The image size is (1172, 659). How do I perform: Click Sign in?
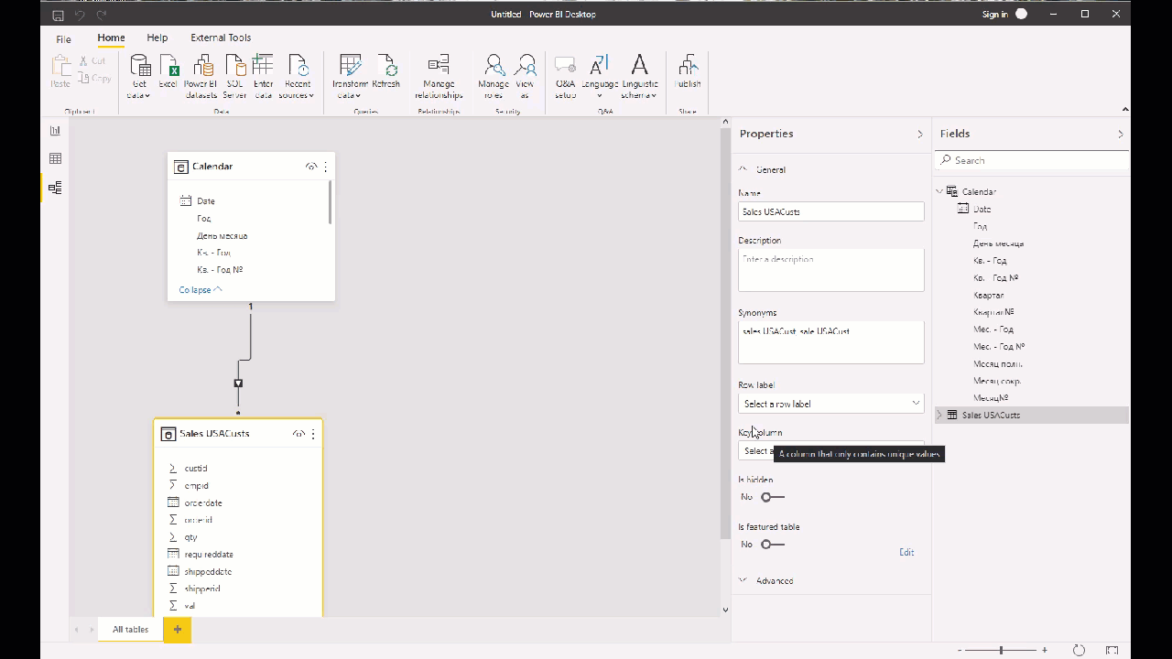click(994, 15)
